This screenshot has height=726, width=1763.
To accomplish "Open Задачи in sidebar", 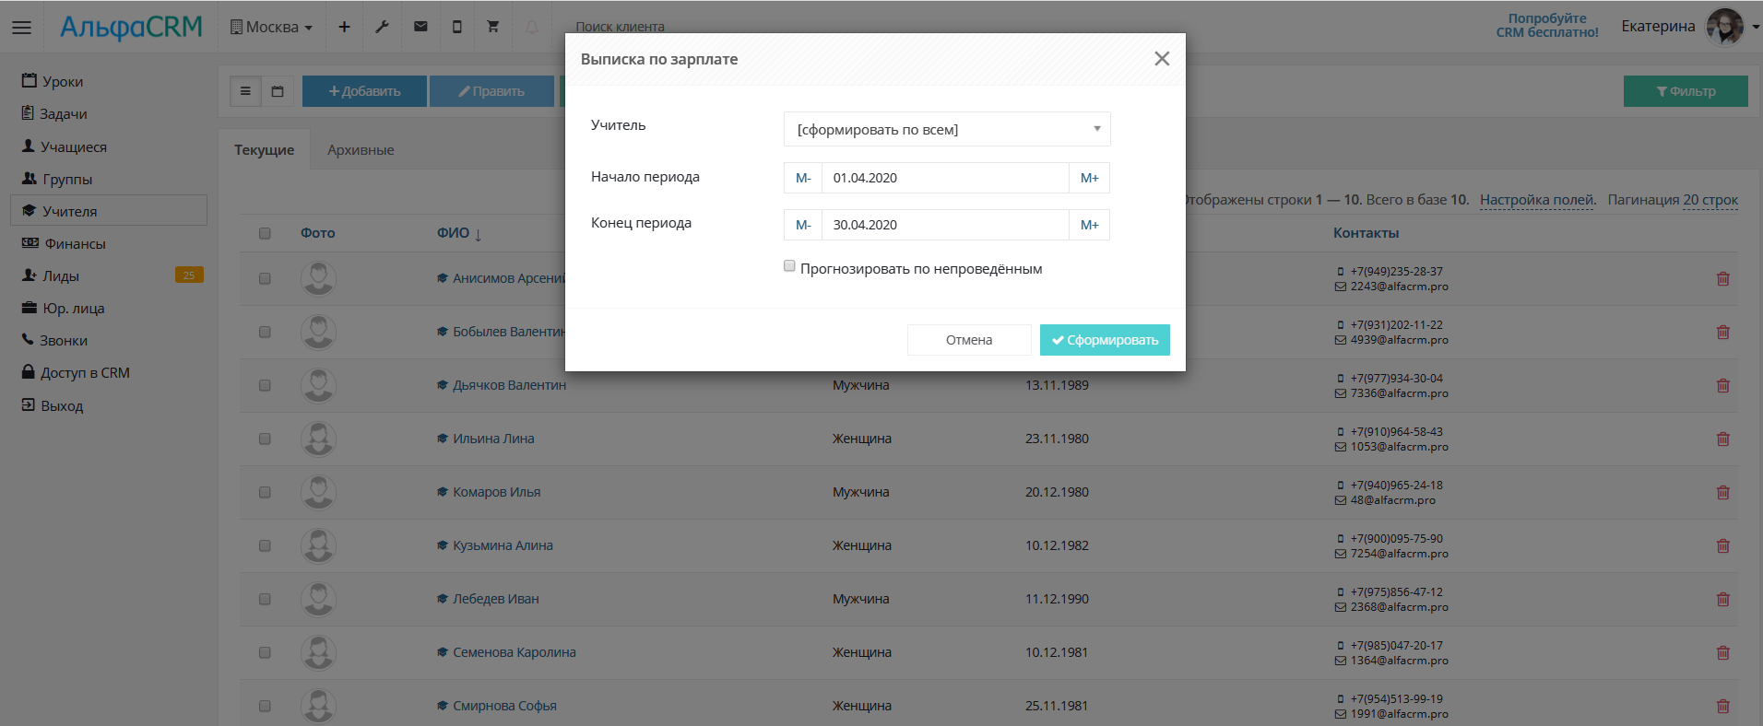I will tap(109, 113).
